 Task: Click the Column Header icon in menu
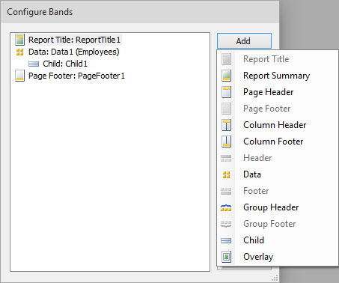tap(226, 125)
